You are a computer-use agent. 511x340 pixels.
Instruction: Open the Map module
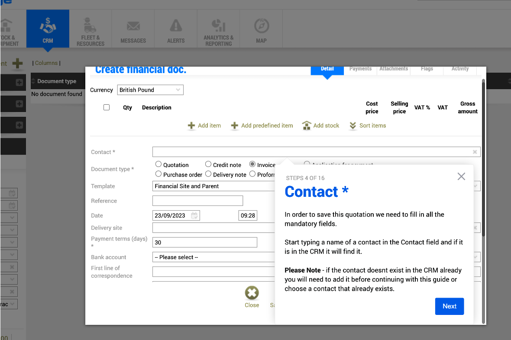[x=261, y=29]
